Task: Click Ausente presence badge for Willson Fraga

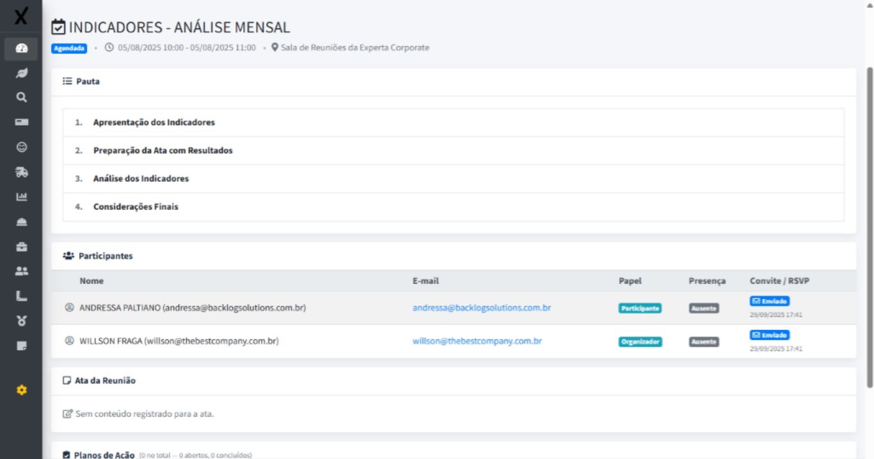Action: click(x=704, y=342)
